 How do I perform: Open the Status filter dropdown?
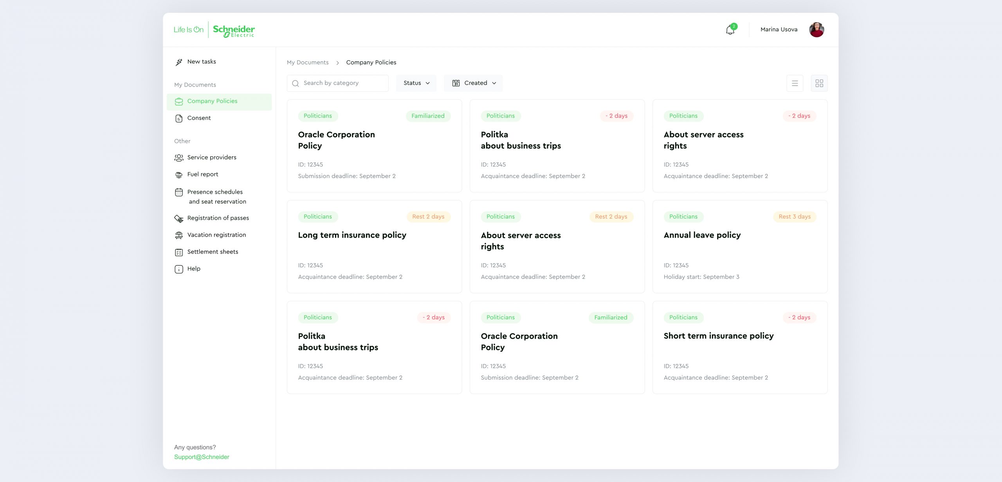click(x=416, y=83)
